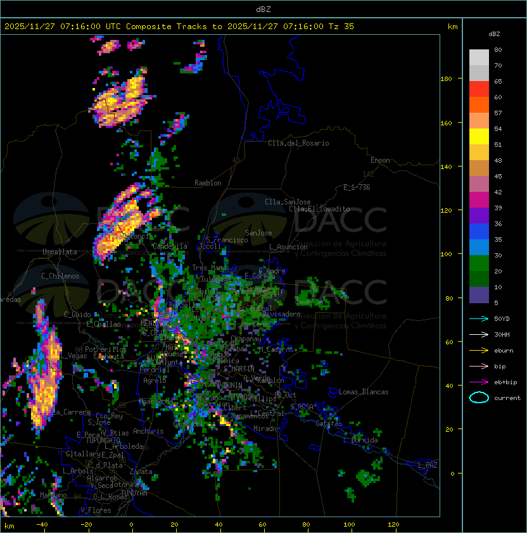
Task: Click the 'TUNUYAN' map label
Action: (134, 493)
